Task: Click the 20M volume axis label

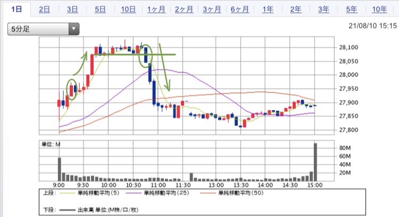Action: (345, 173)
